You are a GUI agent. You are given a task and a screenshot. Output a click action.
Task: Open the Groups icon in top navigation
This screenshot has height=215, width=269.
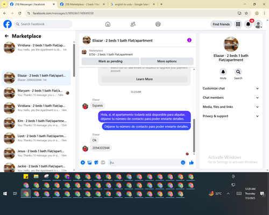(158, 24)
